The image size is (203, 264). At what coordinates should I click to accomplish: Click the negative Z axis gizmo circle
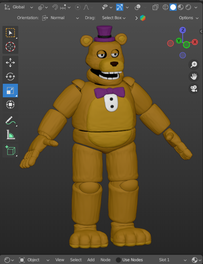[183, 55]
